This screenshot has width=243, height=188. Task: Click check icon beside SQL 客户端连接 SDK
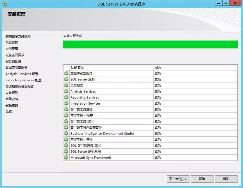click(x=66, y=145)
